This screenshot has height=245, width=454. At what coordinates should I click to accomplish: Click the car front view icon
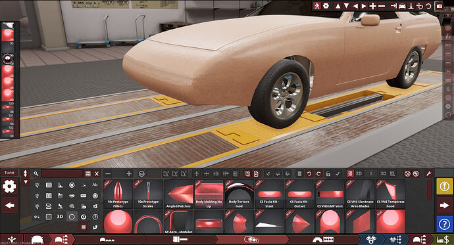tap(402, 6)
